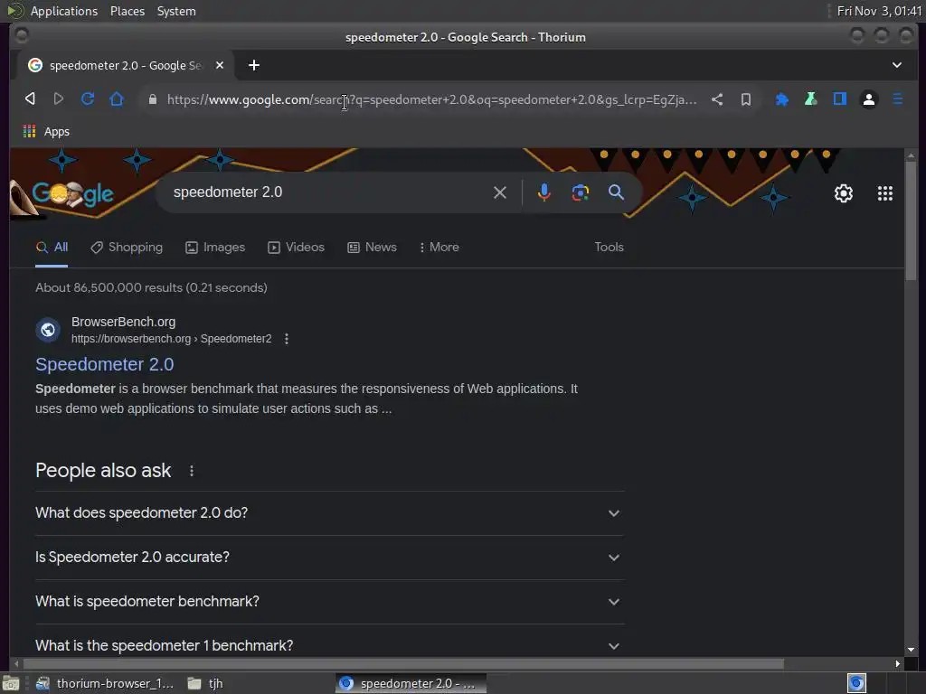The width and height of the screenshot is (926, 694).
Task: Click the workspace switcher tray icon
Action: coord(856,683)
